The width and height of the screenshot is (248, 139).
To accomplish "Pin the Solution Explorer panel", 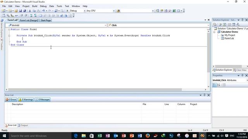I will [x=242, y=20].
